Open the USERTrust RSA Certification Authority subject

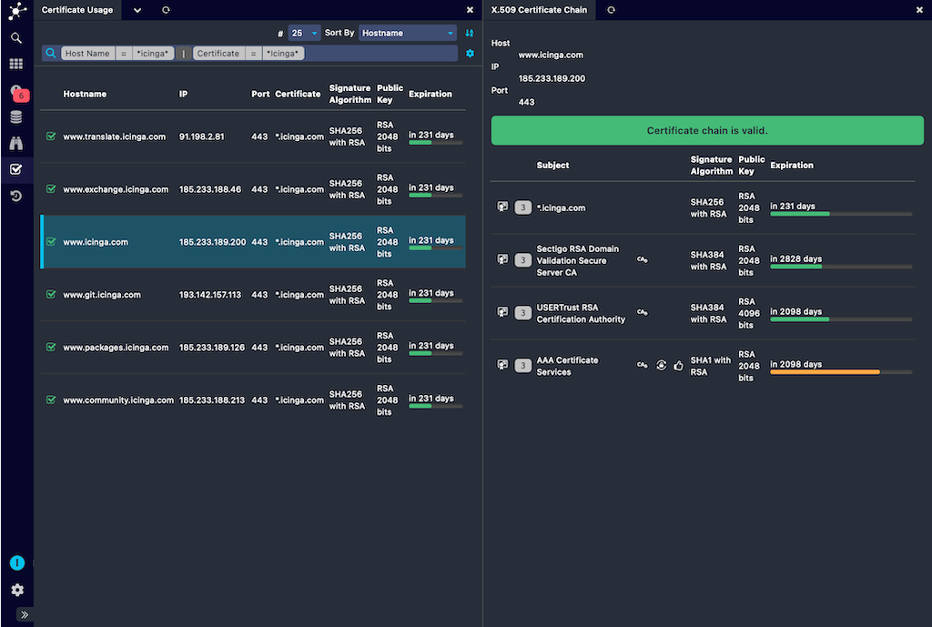click(x=581, y=313)
